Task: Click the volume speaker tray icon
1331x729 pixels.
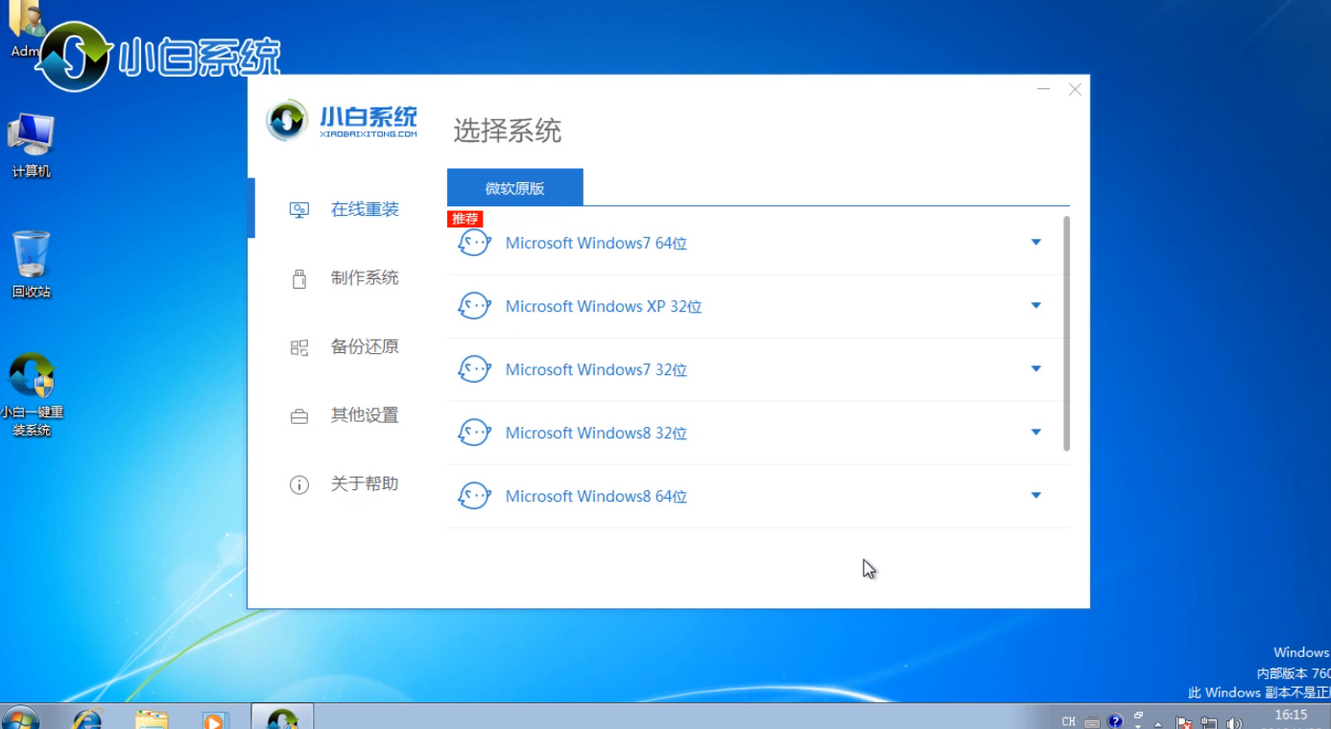Action: (x=1234, y=722)
